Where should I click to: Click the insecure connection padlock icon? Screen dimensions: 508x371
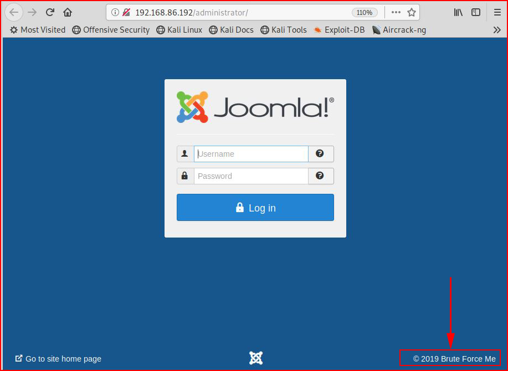point(126,12)
